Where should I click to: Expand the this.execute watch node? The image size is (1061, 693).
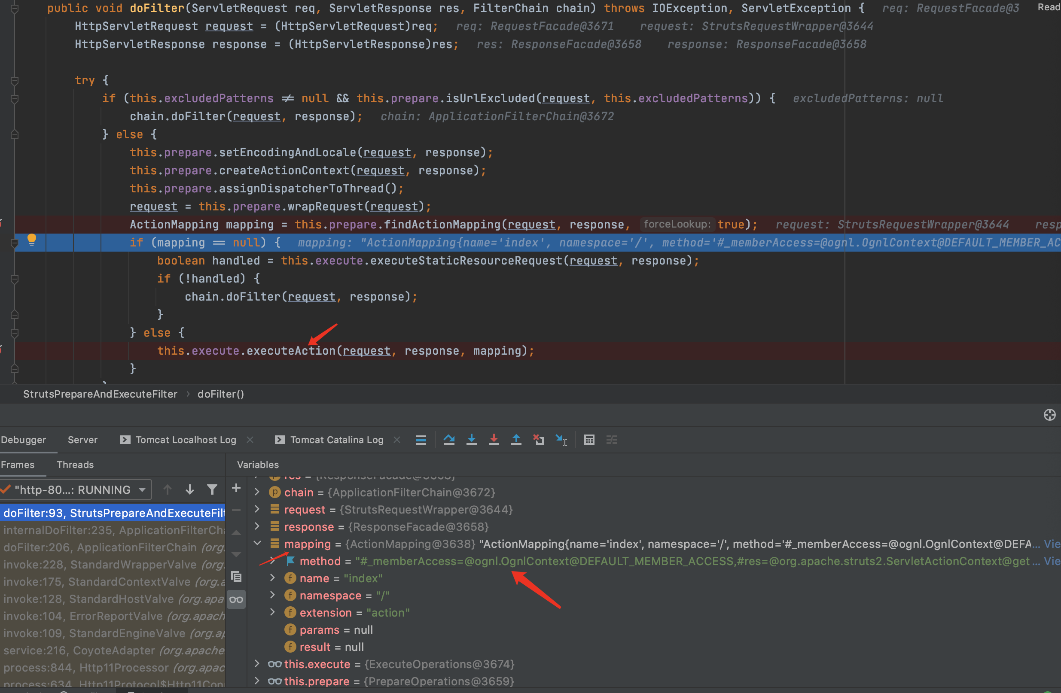[257, 664]
